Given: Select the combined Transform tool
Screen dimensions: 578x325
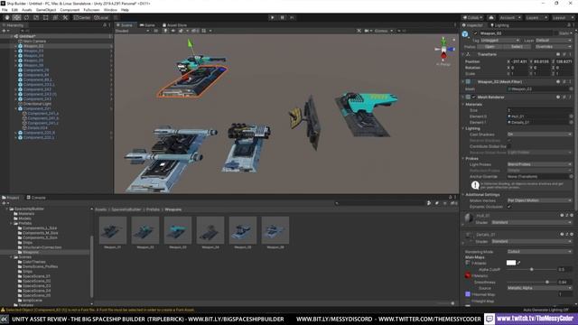Looking at the screenshot, I should click(55, 18).
